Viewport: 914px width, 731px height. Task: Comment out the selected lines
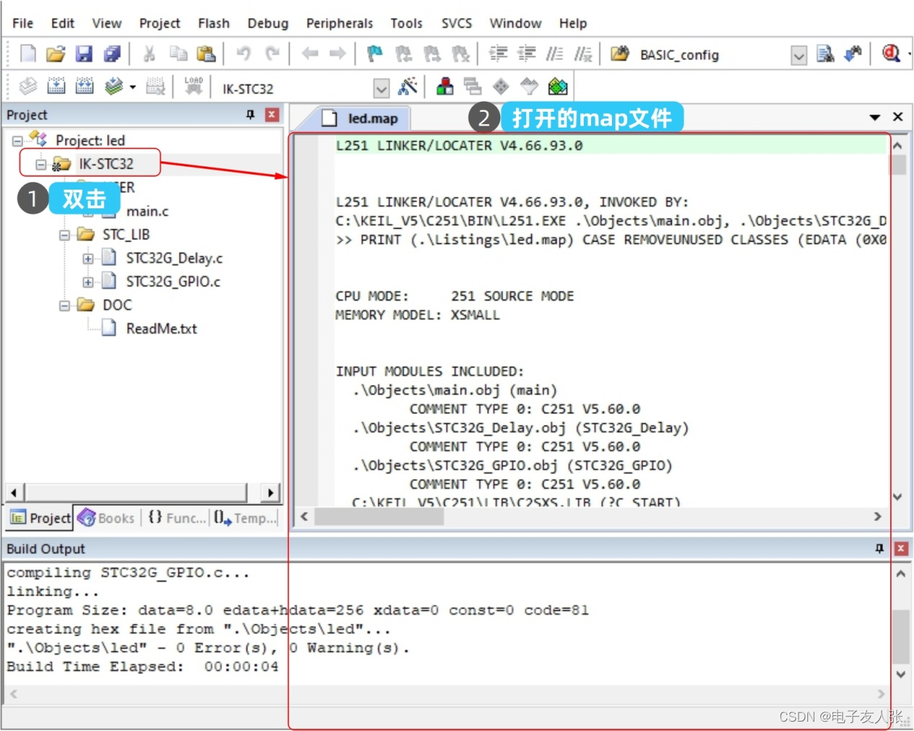pyautogui.click(x=554, y=54)
